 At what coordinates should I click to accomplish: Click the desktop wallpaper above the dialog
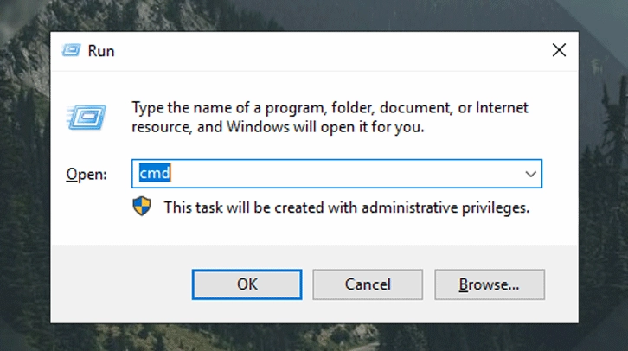pyautogui.click(x=311, y=14)
